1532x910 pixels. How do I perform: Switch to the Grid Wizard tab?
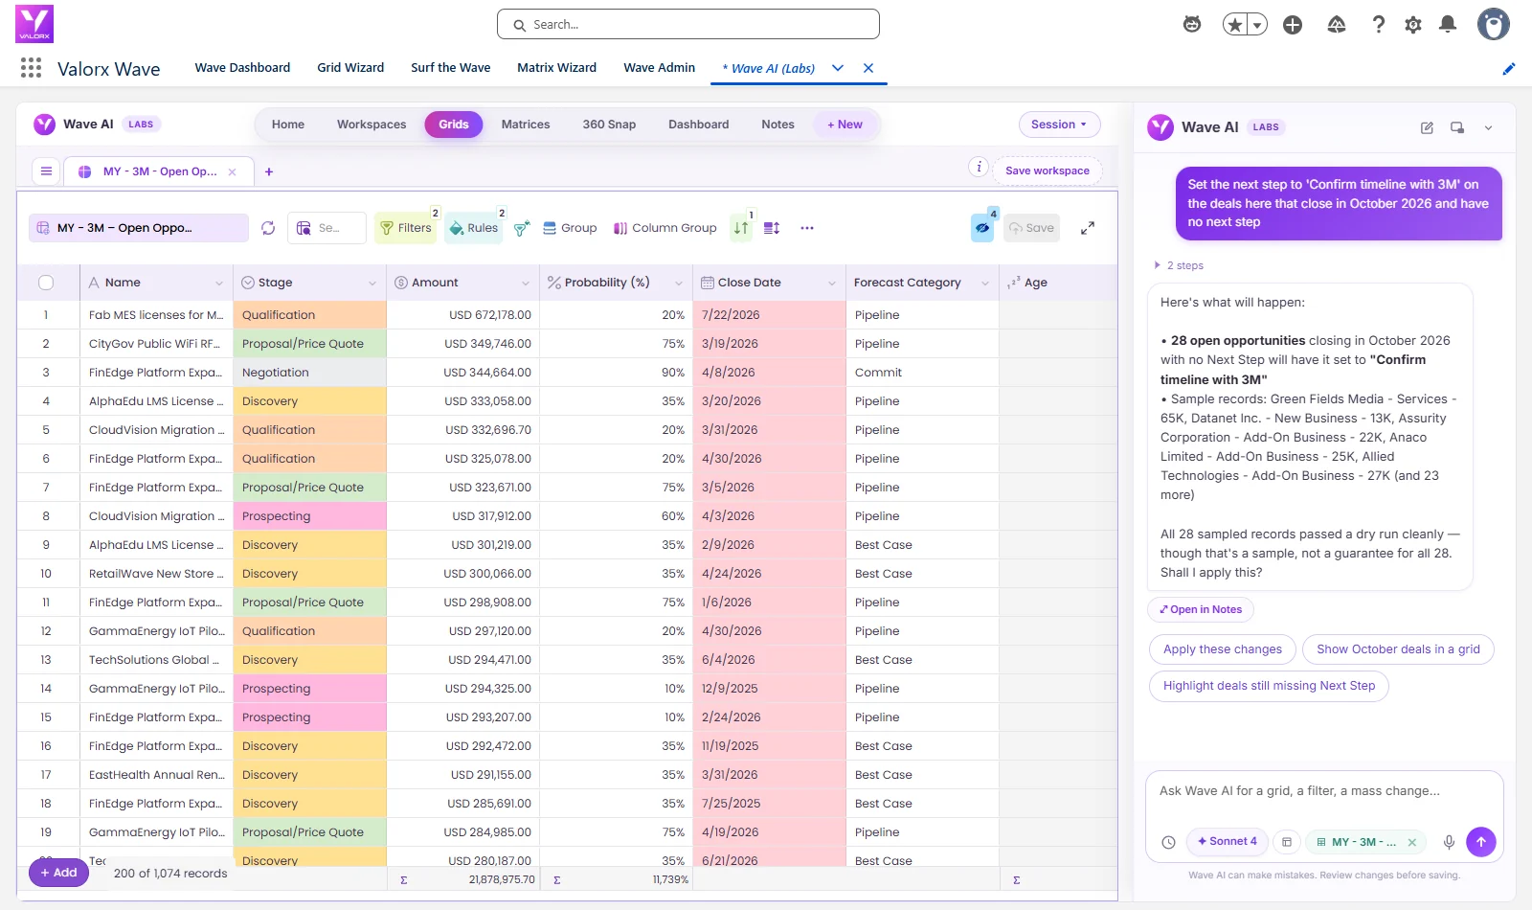tap(350, 68)
